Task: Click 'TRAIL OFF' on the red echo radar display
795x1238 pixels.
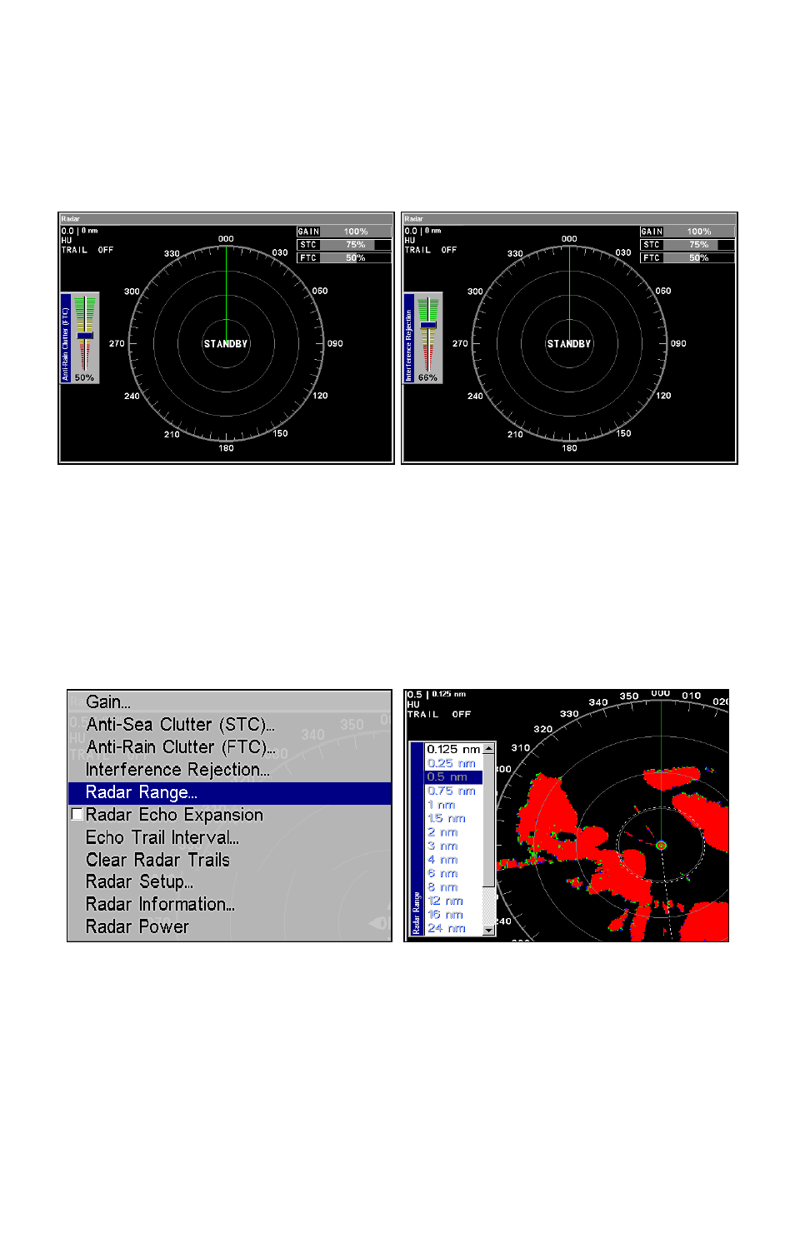Action: click(439, 714)
